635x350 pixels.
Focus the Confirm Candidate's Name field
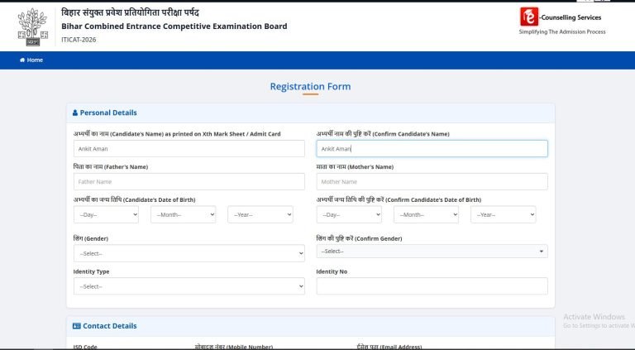click(x=432, y=149)
